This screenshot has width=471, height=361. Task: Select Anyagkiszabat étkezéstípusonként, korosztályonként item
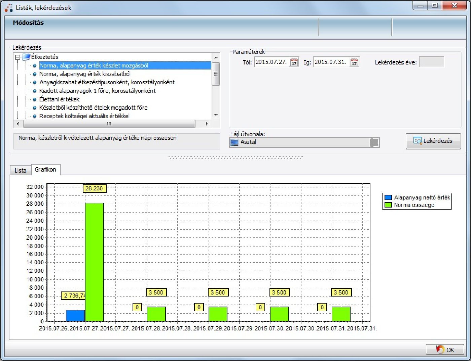pyautogui.click(x=107, y=82)
